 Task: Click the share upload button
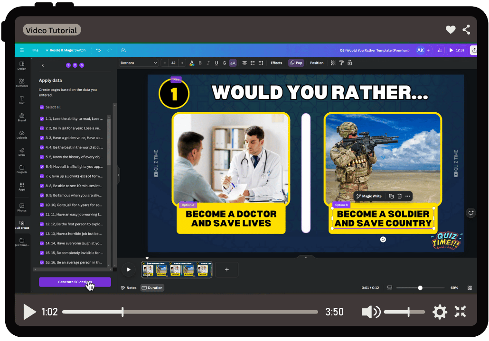474,50
